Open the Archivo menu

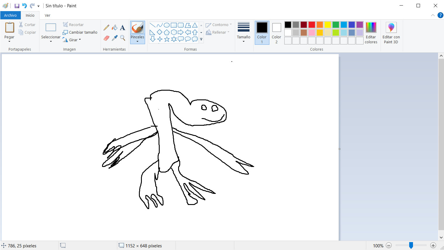tap(10, 15)
